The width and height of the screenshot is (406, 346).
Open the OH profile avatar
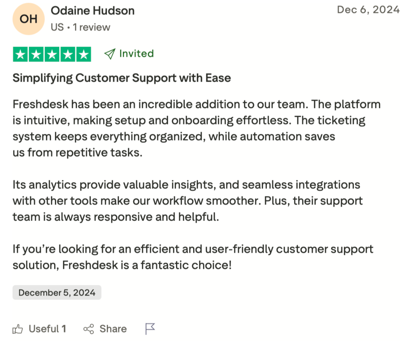29,19
